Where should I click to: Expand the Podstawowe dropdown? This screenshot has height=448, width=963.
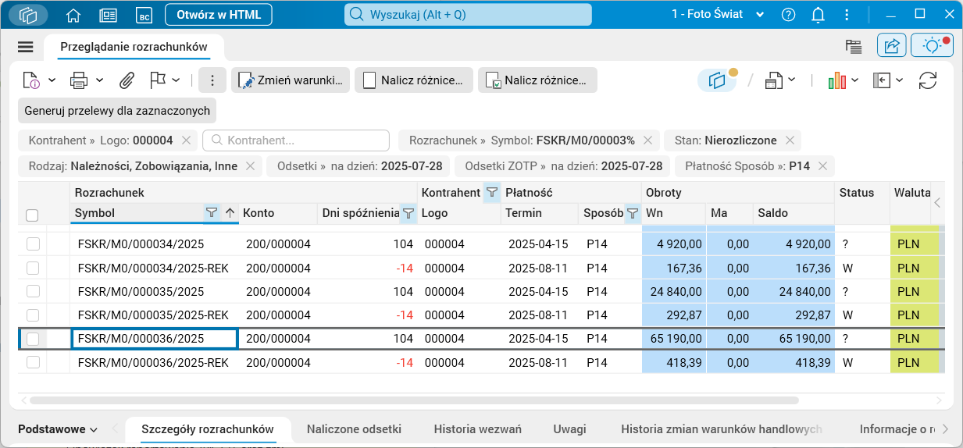point(58,429)
